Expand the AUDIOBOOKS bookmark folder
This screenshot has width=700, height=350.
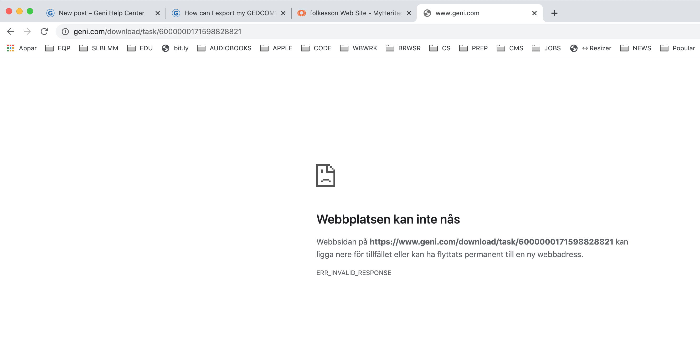click(224, 48)
